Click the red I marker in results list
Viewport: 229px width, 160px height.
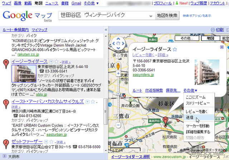[x=6, y=104]
